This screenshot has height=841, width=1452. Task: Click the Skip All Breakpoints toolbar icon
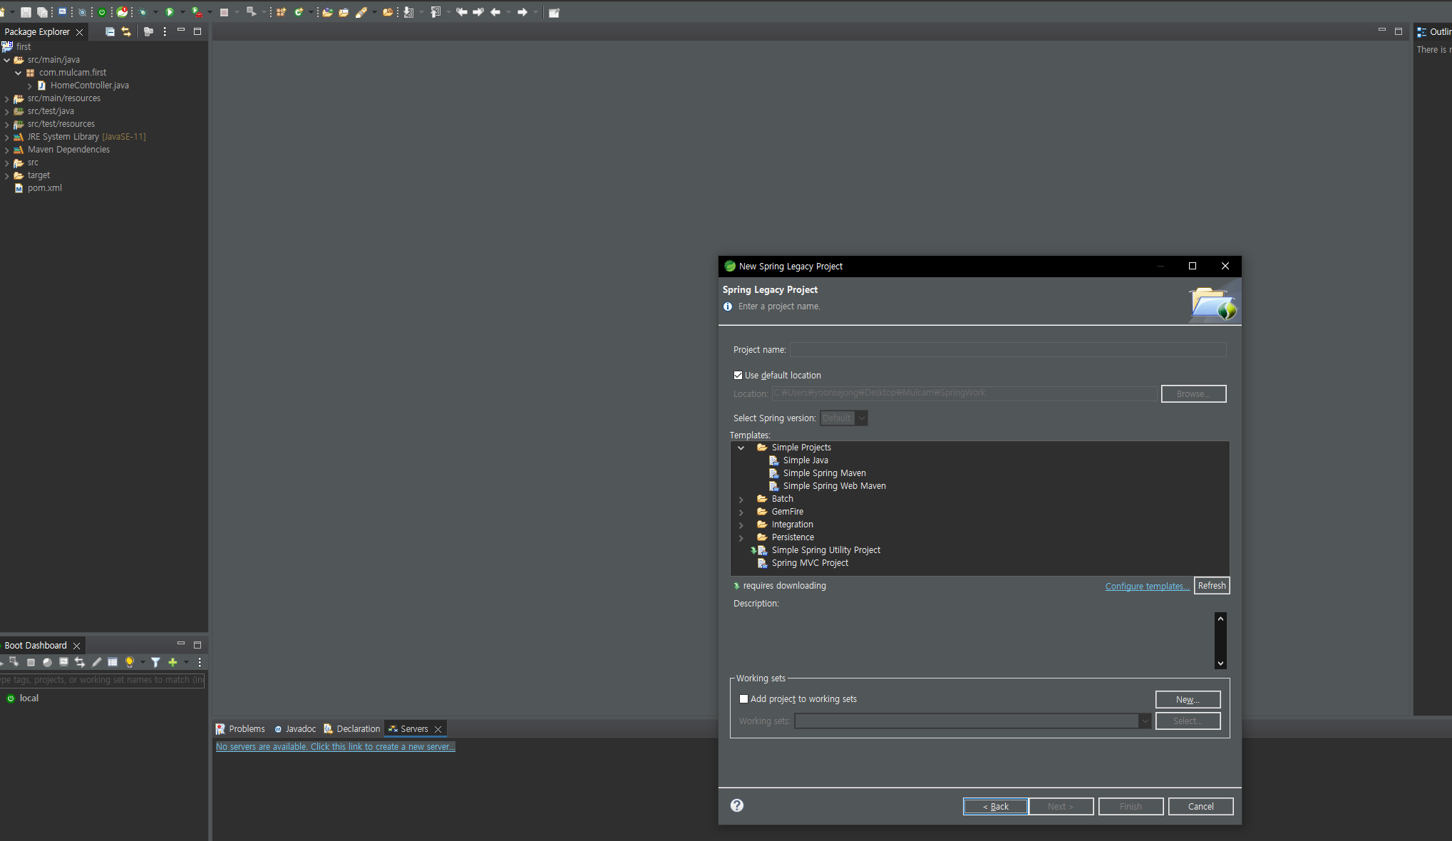tap(82, 12)
